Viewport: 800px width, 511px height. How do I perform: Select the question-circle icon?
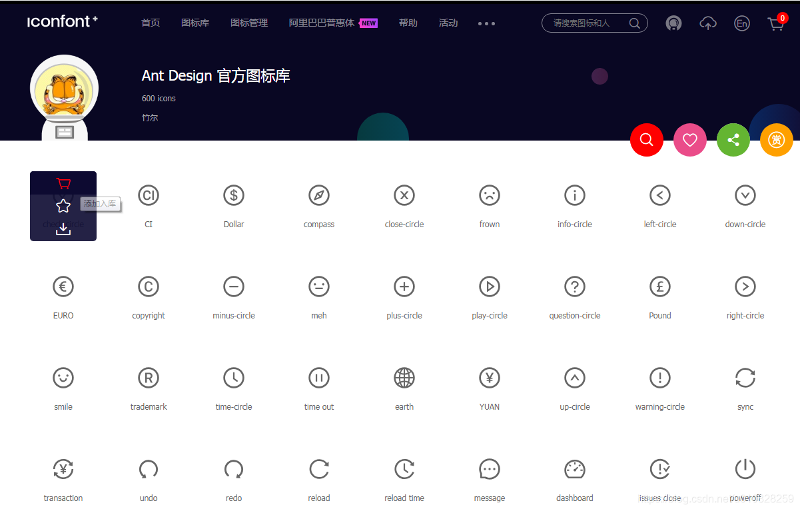tap(575, 286)
